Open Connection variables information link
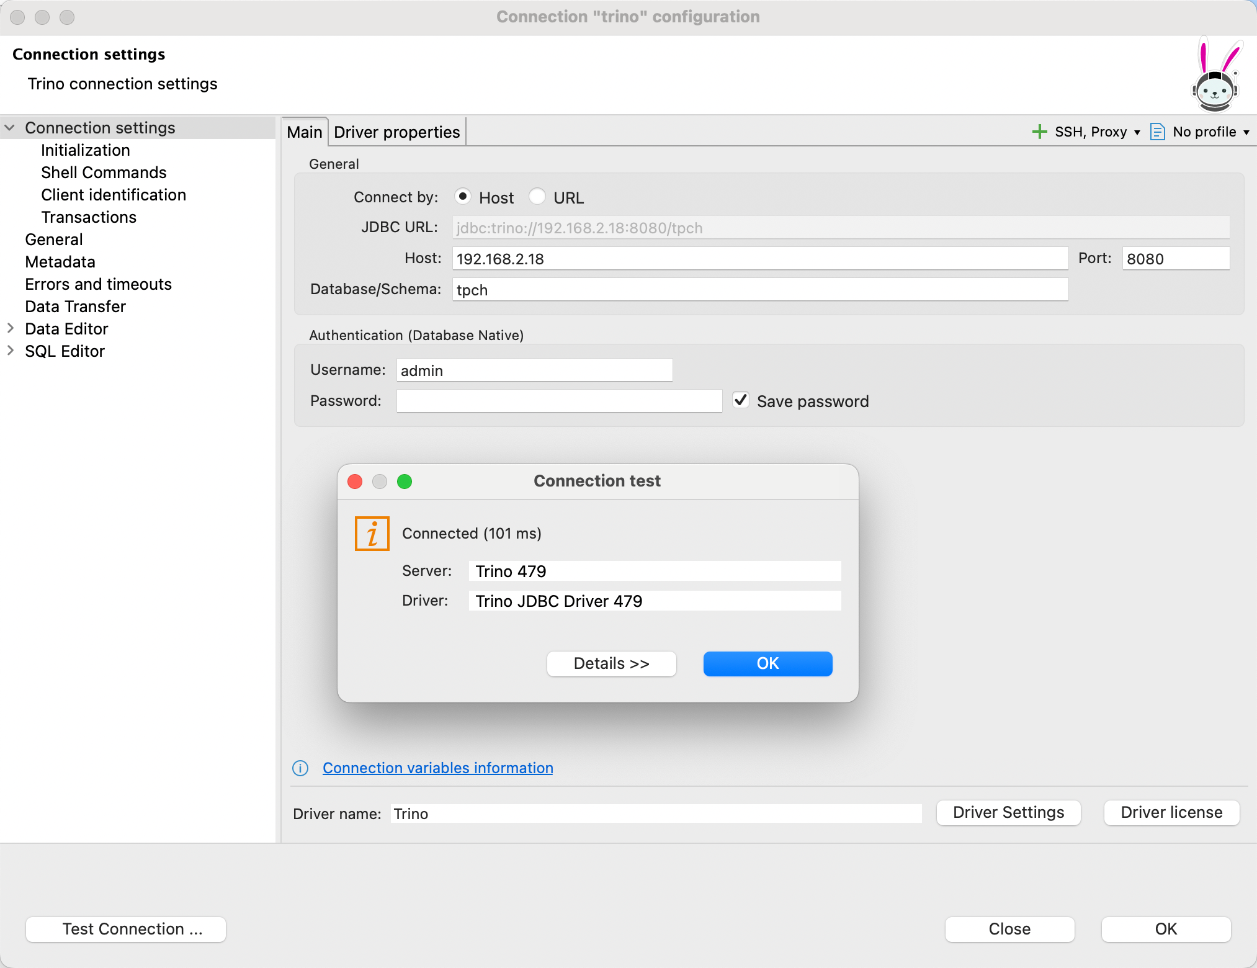1257x968 pixels. [437, 768]
